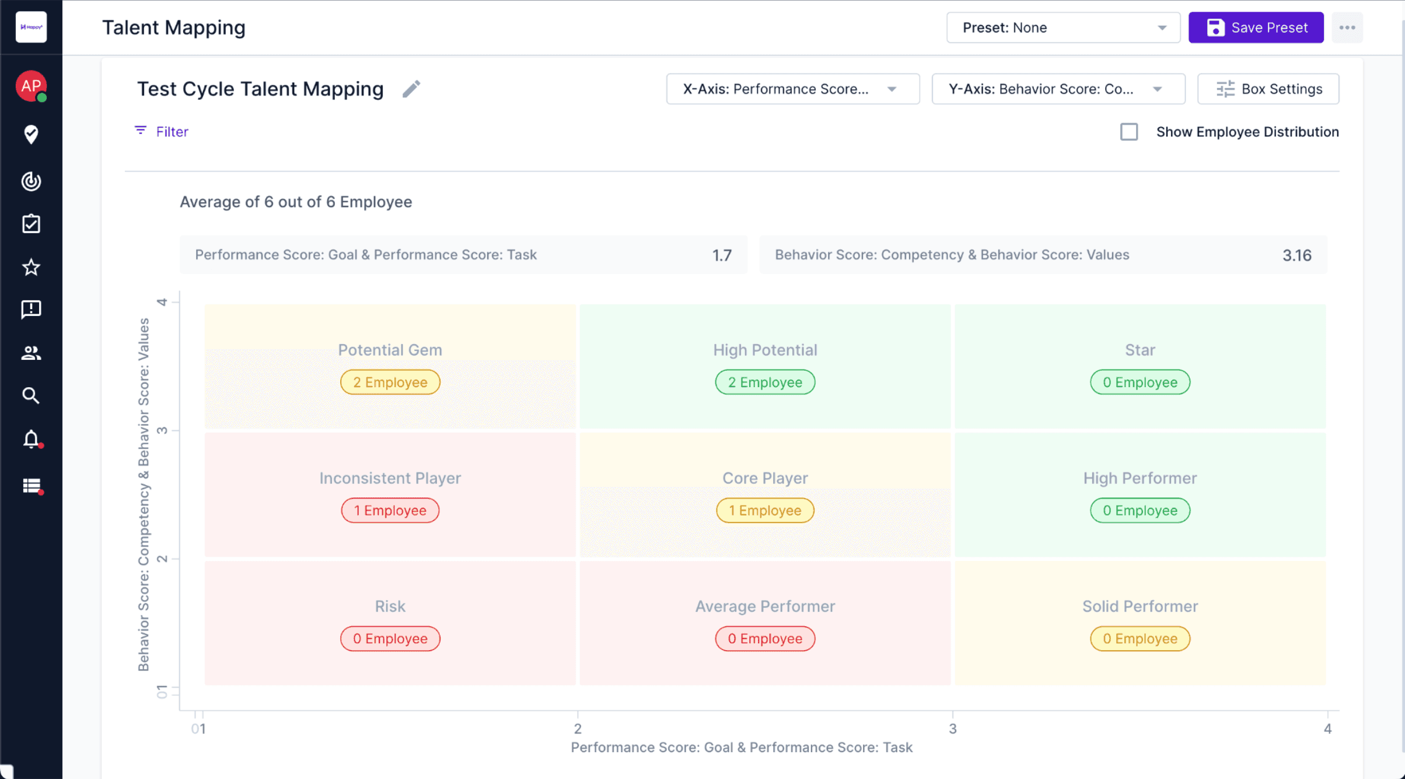Viewport: 1405px width, 779px height.
Task: Click the Happy company logo icon
Action: point(31,27)
